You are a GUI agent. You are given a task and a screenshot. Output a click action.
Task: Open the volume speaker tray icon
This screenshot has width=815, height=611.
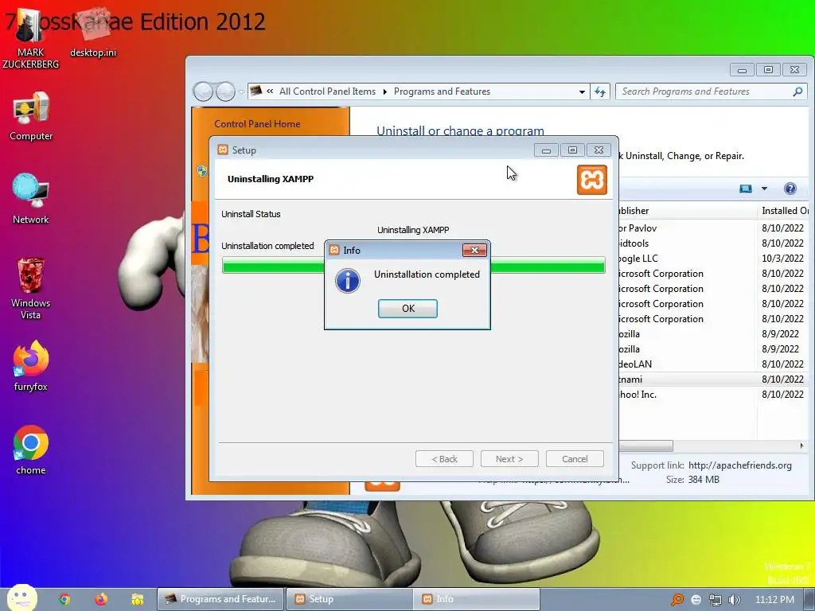coord(734,600)
